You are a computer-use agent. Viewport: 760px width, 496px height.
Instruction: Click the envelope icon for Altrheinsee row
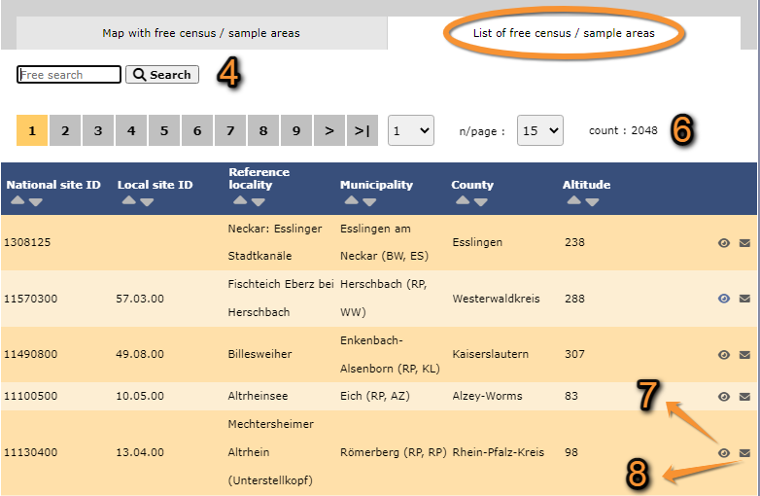tap(744, 397)
